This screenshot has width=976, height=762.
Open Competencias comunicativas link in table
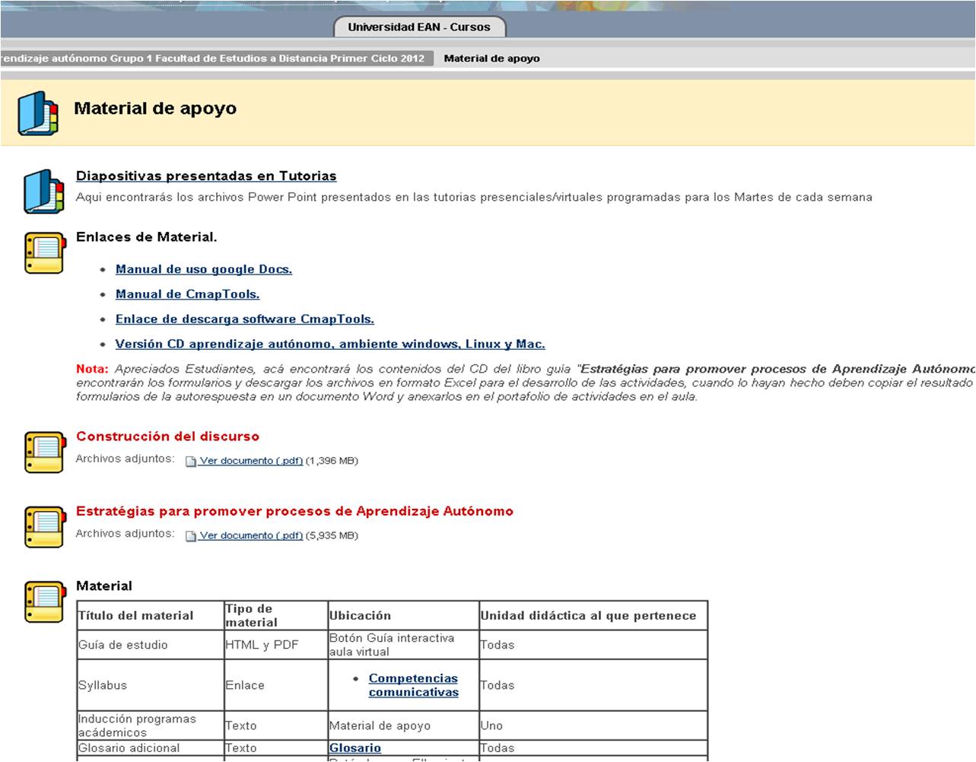pyautogui.click(x=413, y=685)
